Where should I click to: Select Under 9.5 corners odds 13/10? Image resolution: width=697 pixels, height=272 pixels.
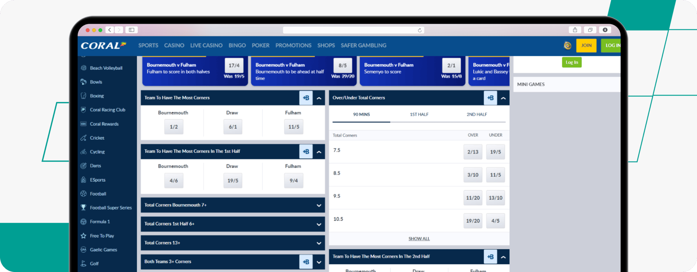click(x=496, y=198)
